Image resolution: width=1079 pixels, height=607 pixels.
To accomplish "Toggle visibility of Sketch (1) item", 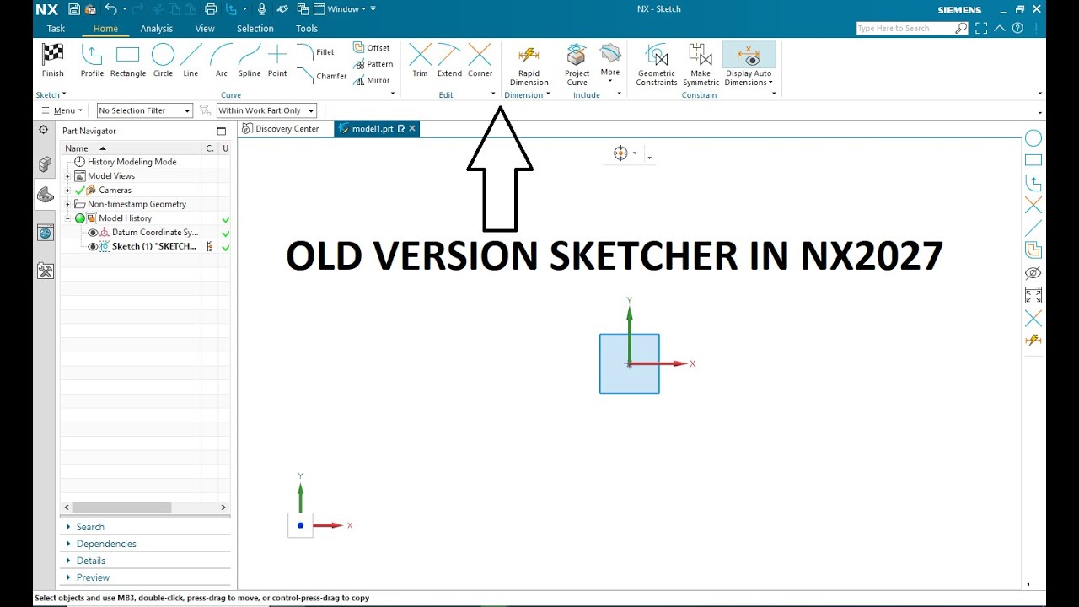I will [93, 247].
